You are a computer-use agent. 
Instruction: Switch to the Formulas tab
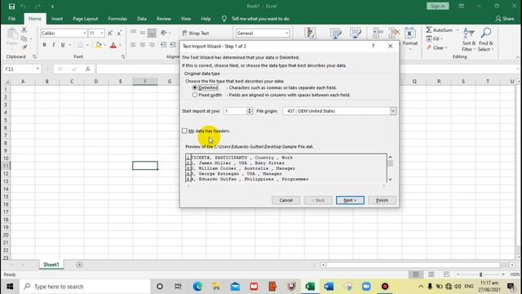[117, 19]
